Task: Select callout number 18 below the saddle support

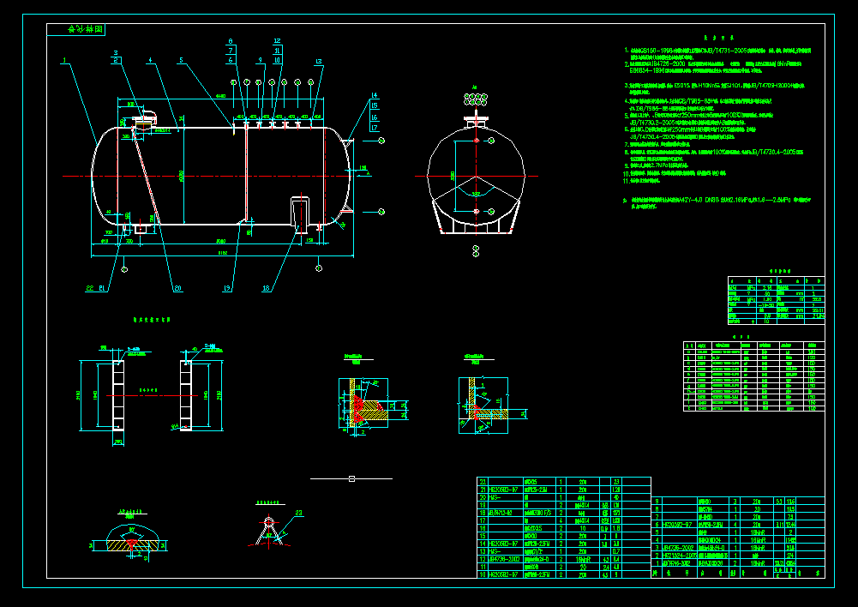Action: [x=267, y=288]
